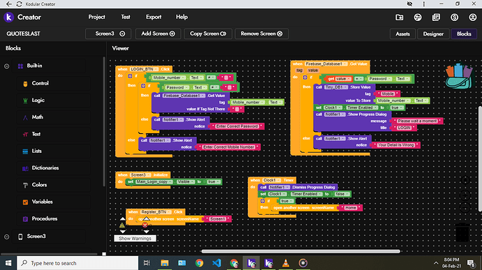Image resolution: width=482 pixels, height=270 pixels.
Task: Open the dollar monetization icon
Action: click(x=454, y=17)
